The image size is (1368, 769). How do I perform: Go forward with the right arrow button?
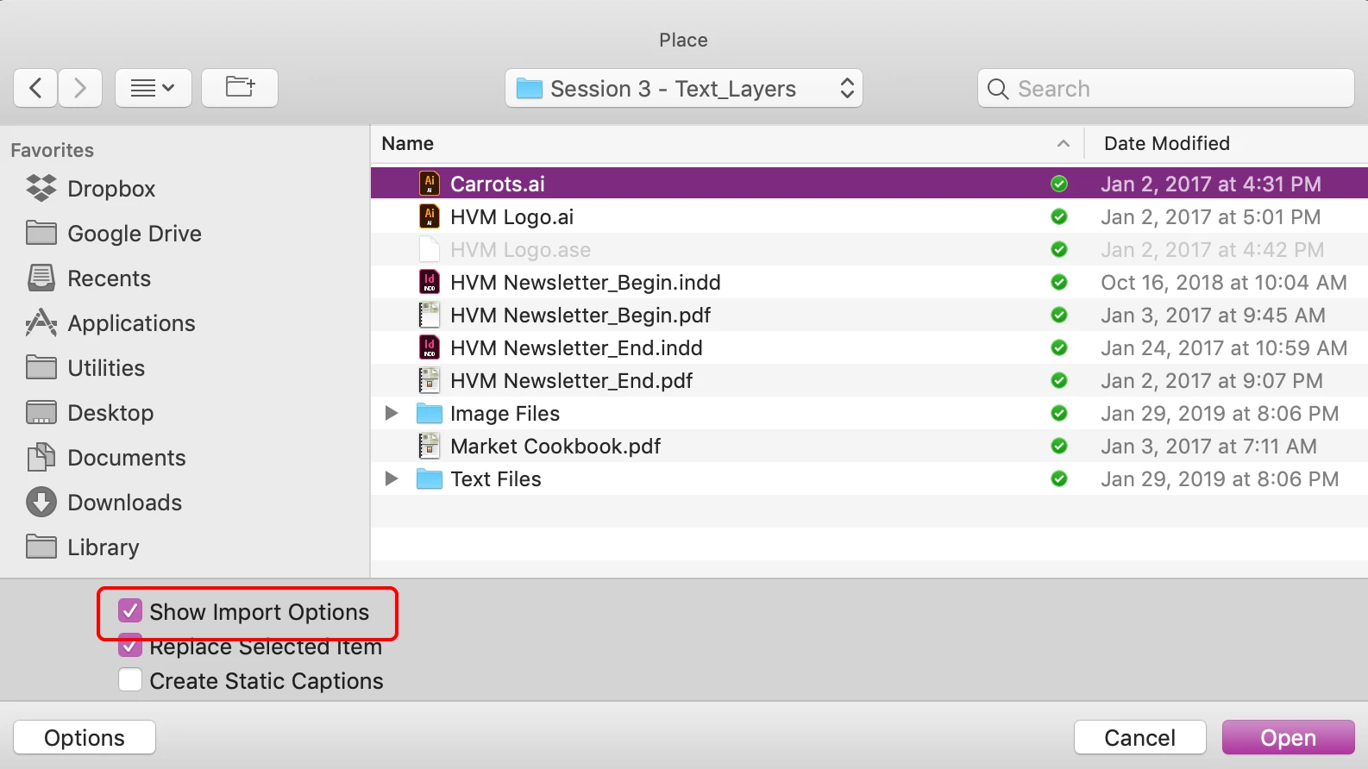click(80, 88)
